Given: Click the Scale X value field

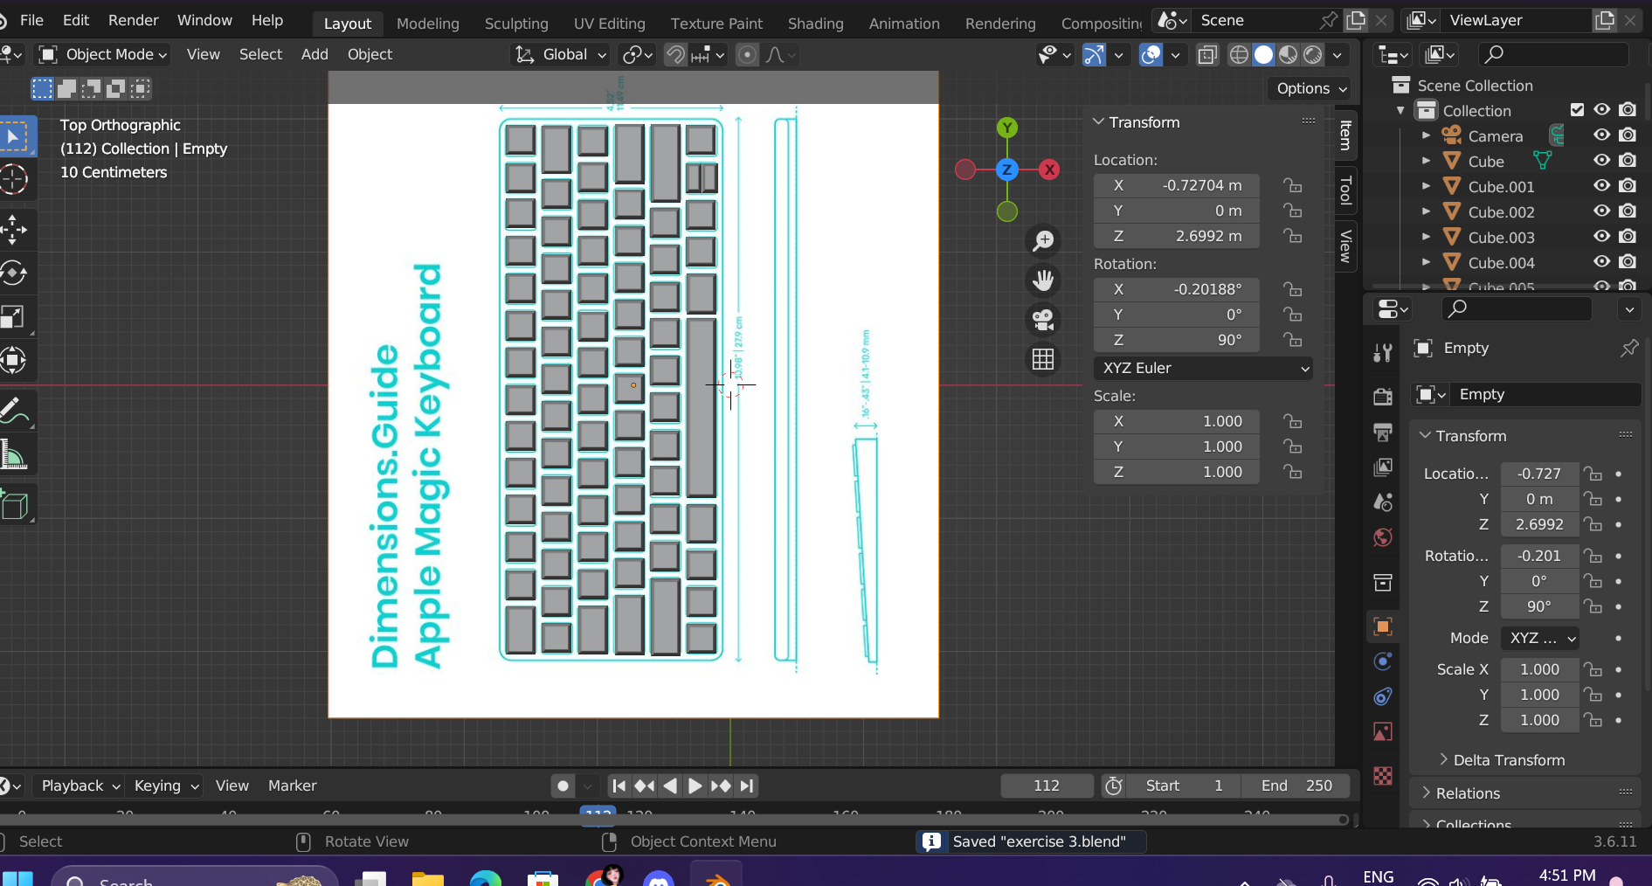Looking at the screenshot, I should tap(1176, 421).
